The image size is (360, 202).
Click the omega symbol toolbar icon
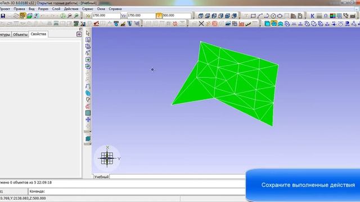[x=326, y=16]
